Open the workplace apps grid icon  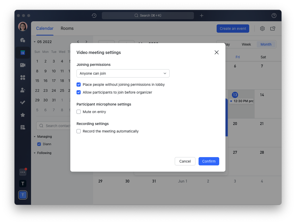click(x=23, y=78)
